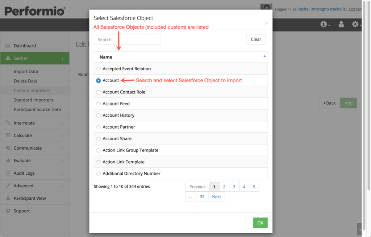Confirm selection with the OK button

(x=260, y=223)
